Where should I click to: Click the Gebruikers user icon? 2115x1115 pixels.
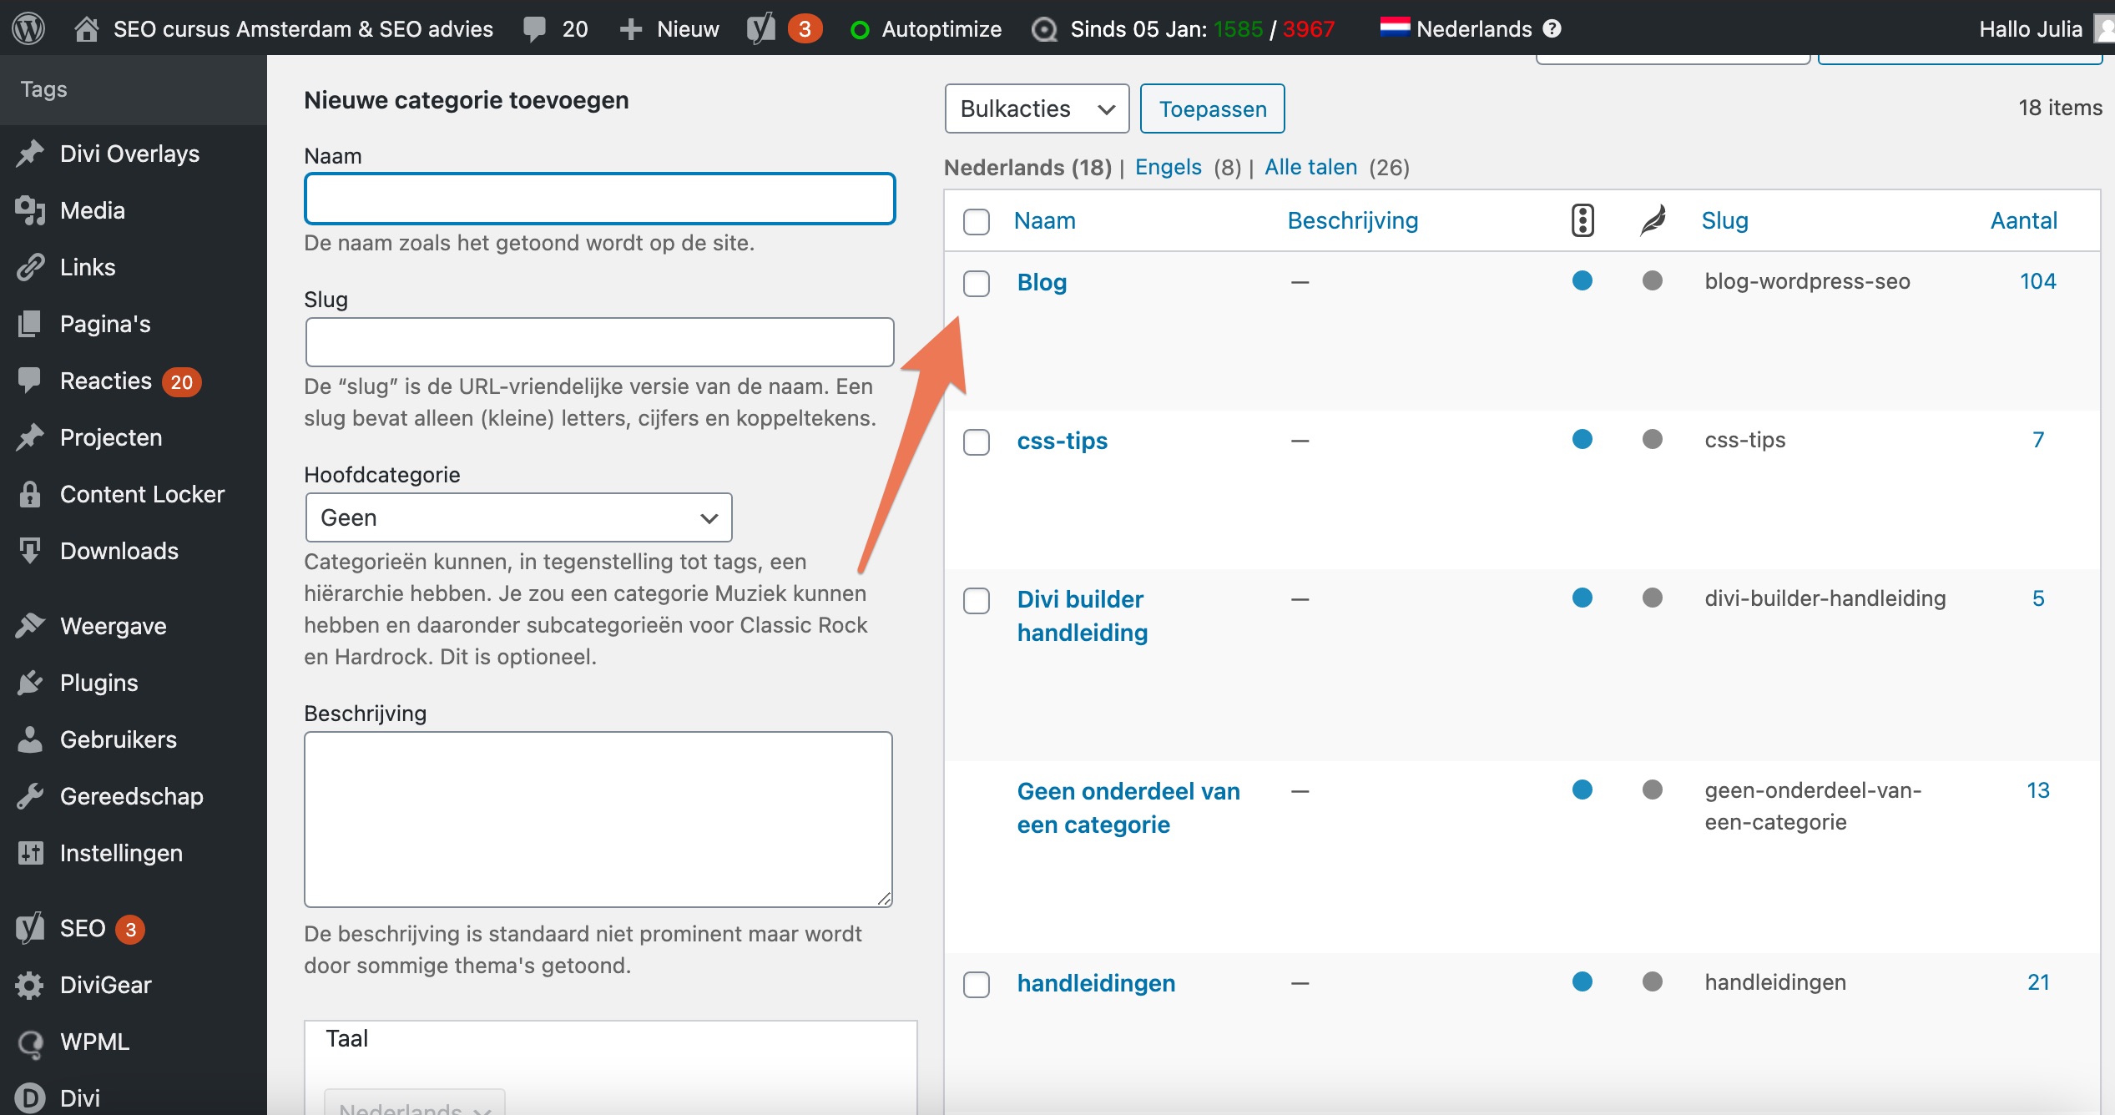(30, 739)
